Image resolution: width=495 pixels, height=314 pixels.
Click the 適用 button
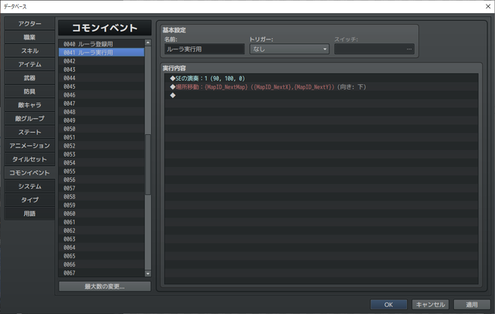(x=472, y=305)
